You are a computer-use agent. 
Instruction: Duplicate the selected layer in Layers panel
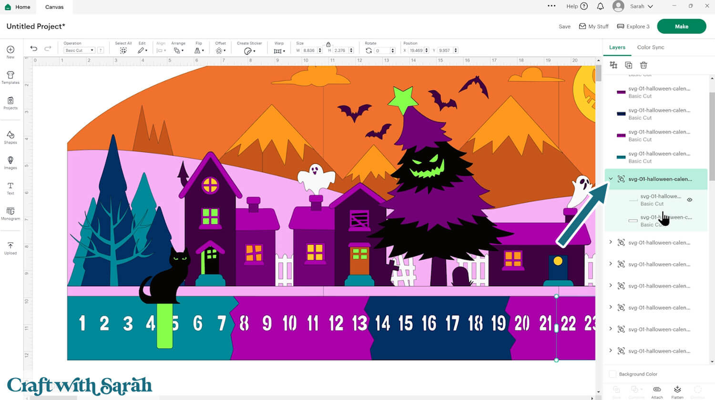[x=629, y=65]
